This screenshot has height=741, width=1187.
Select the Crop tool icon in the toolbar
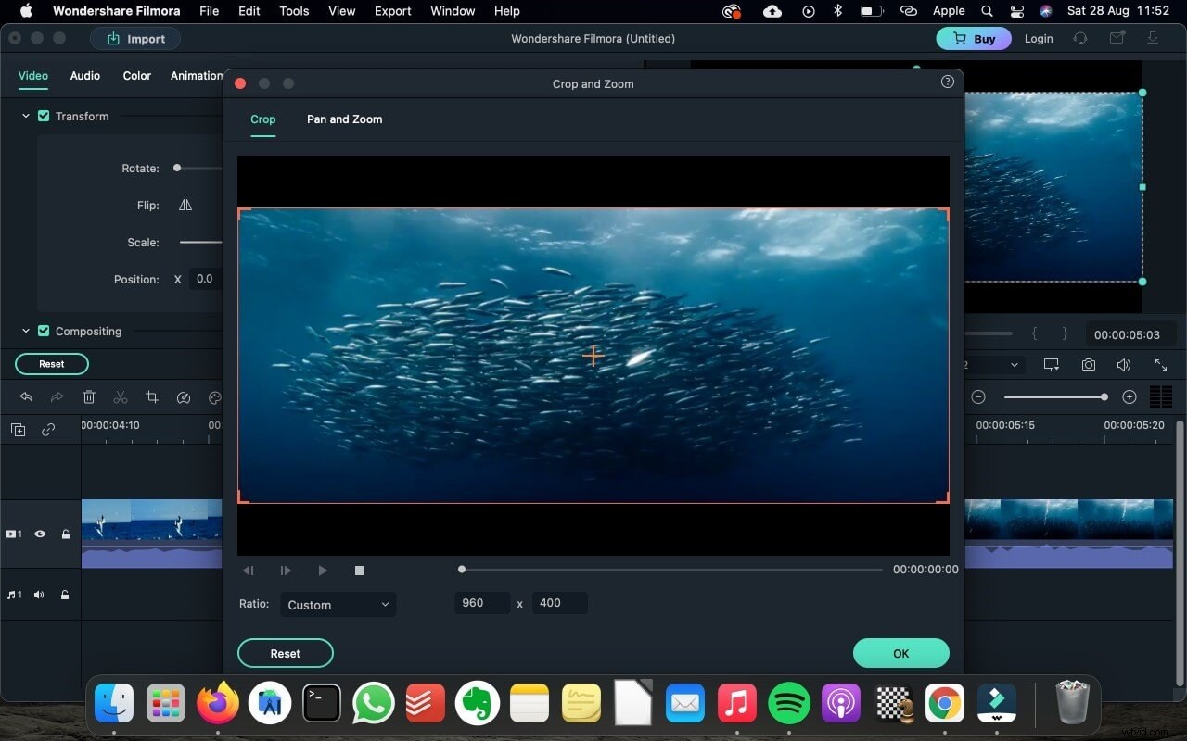pyautogui.click(x=152, y=397)
